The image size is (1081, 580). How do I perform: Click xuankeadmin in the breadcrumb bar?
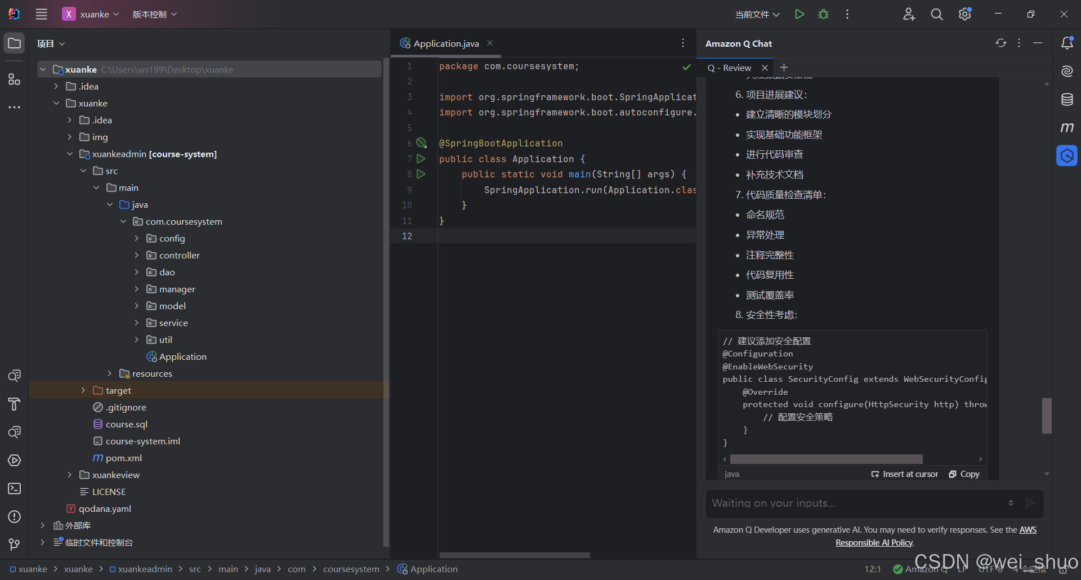click(x=141, y=569)
